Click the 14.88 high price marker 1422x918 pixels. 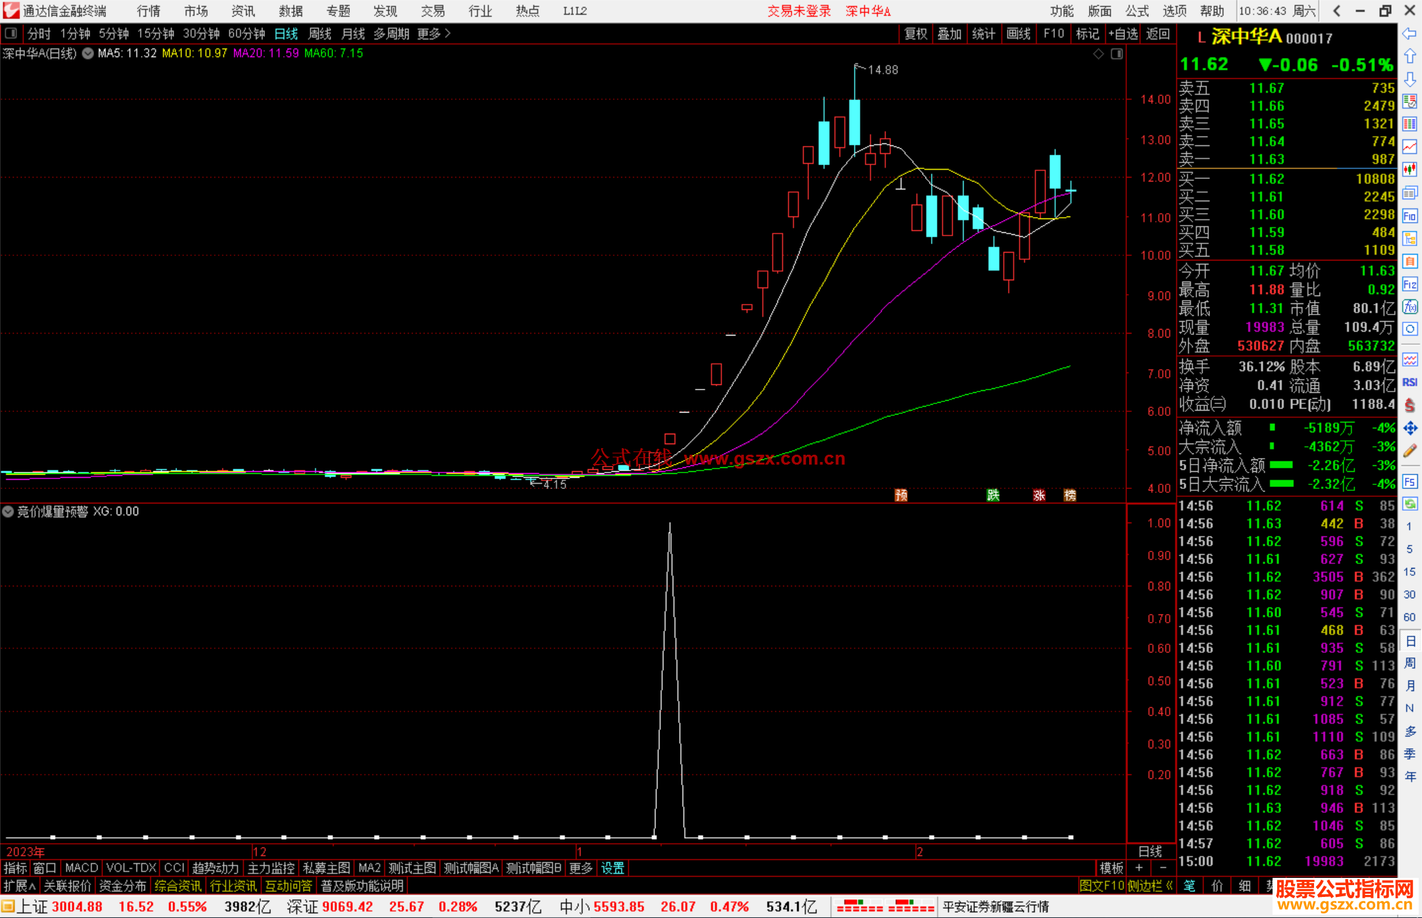882,70
